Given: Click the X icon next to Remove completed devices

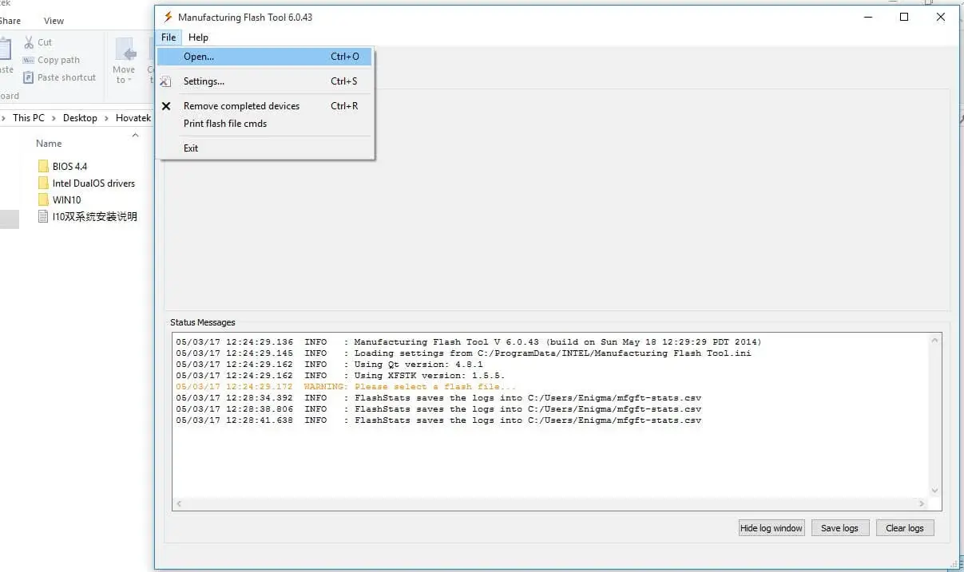Looking at the screenshot, I should pos(166,105).
